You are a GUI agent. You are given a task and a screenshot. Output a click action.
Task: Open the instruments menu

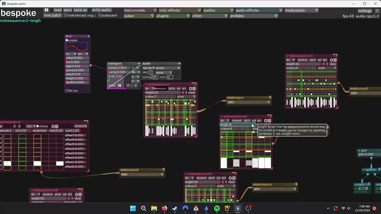tap(140, 10)
